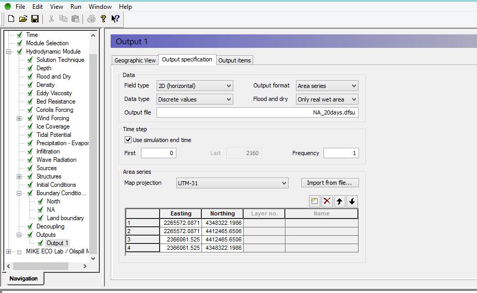
Task: Click the Print toolbar icon
Action: [x=91, y=19]
